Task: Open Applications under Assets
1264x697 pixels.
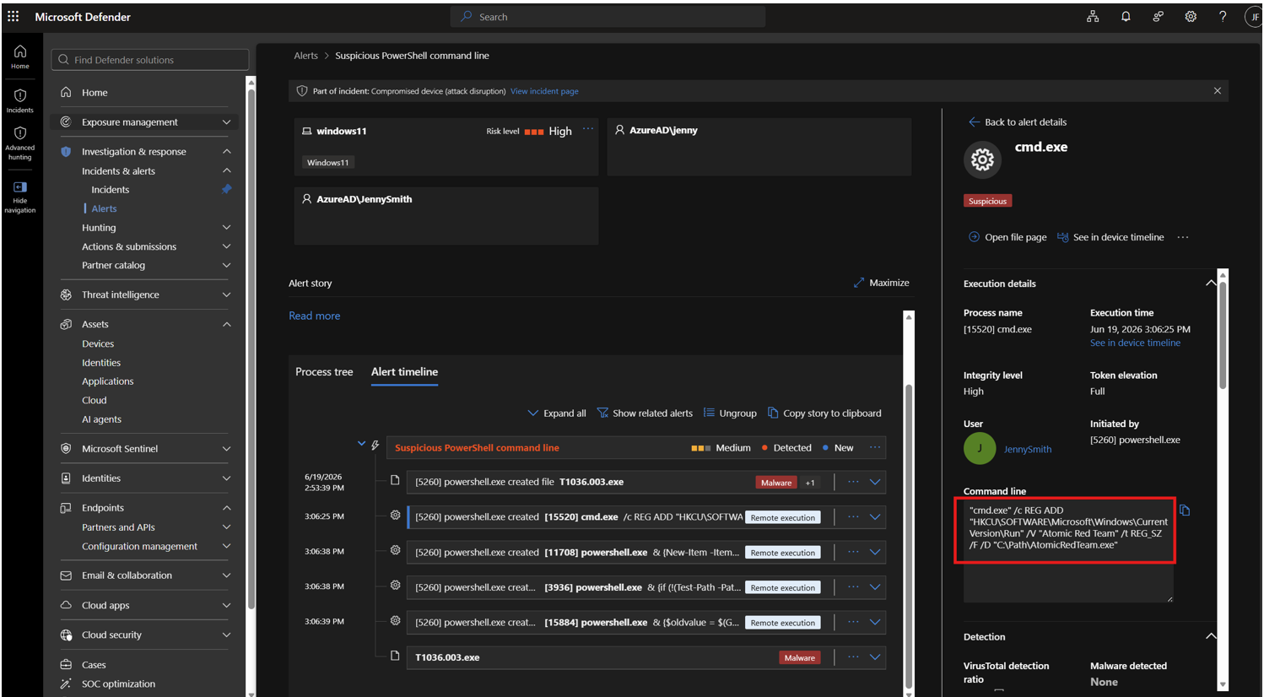Action: 108,381
